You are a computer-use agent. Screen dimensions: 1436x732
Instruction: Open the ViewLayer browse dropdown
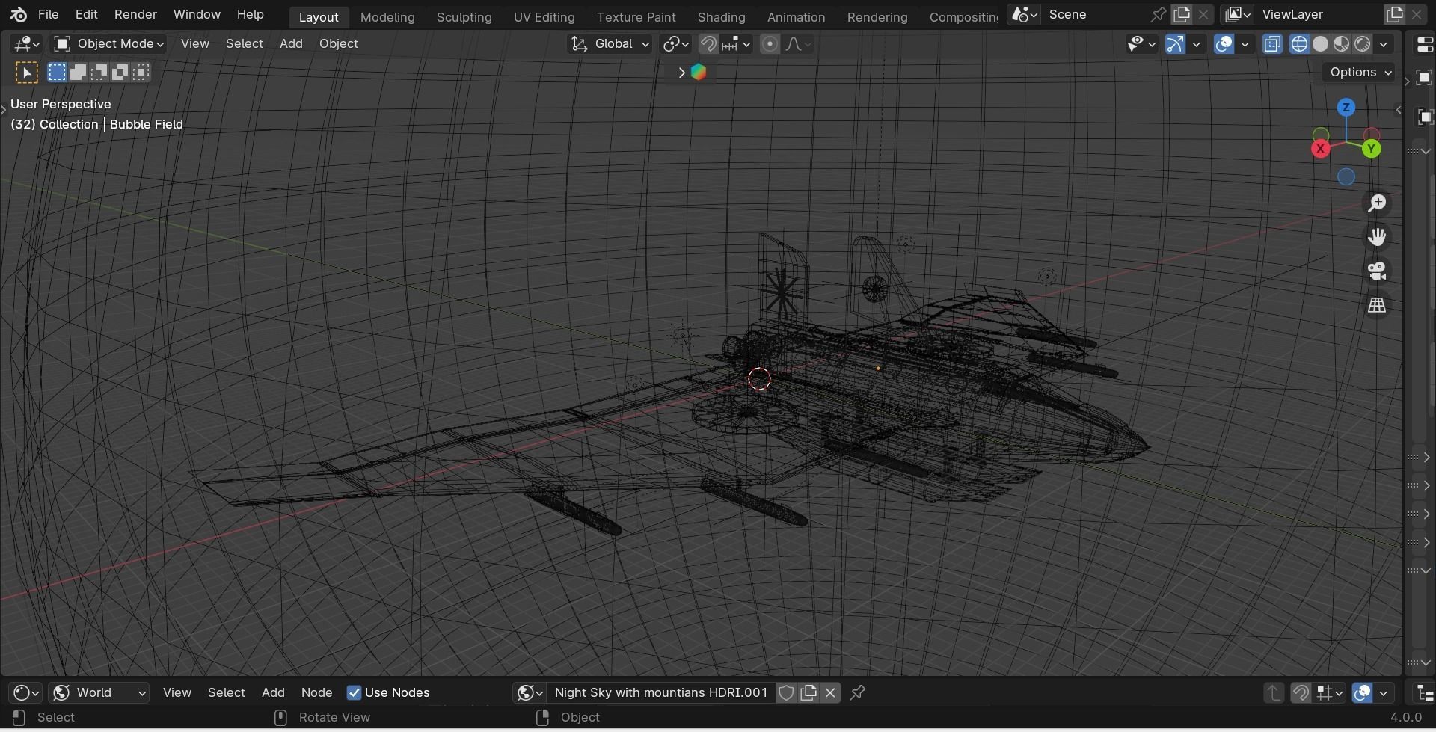click(1238, 14)
